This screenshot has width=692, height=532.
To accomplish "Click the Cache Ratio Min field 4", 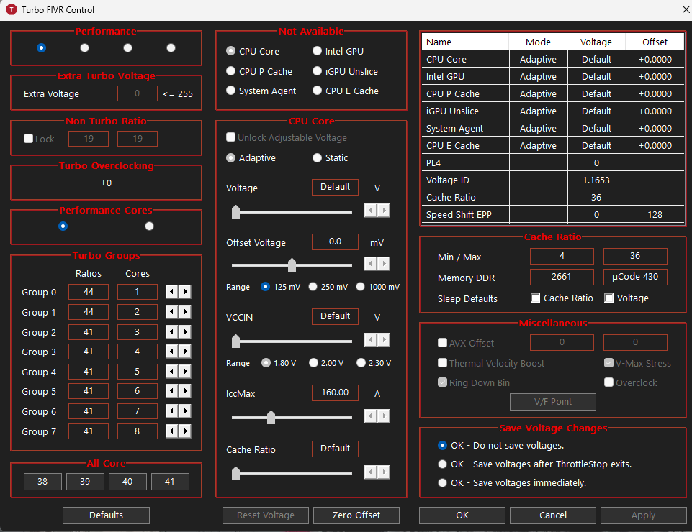I will [x=562, y=256].
